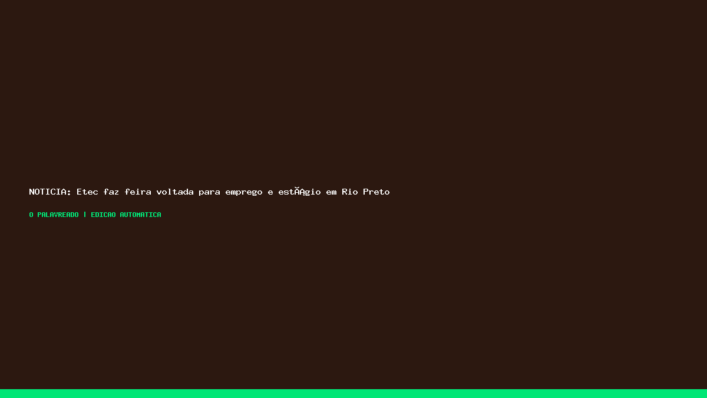Click the letter O before PALAVREADO
This screenshot has width=707, height=398.
coord(31,215)
